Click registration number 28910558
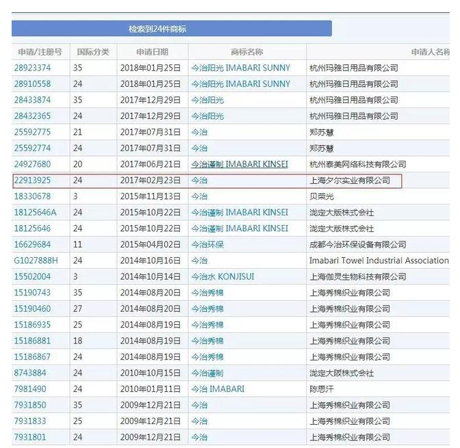Viewport: 460px width, 448px height. click(32, 84)
